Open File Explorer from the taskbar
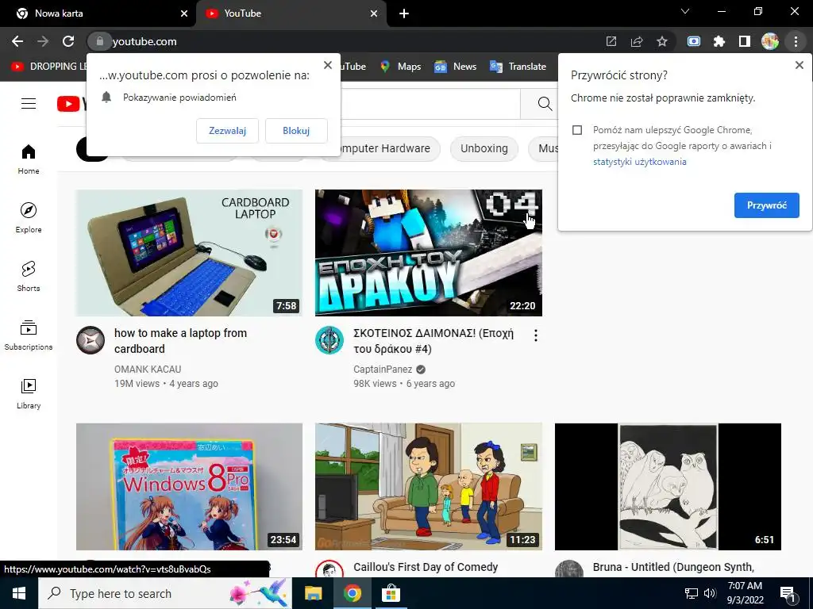Image resolution: width=813 pixels, height=609 pixels. 313,593
